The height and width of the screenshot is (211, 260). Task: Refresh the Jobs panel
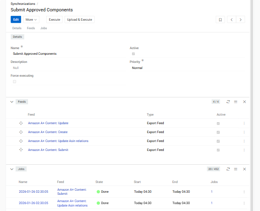coord(228,169)
